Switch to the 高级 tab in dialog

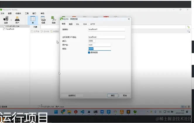(x=71, y=24)
